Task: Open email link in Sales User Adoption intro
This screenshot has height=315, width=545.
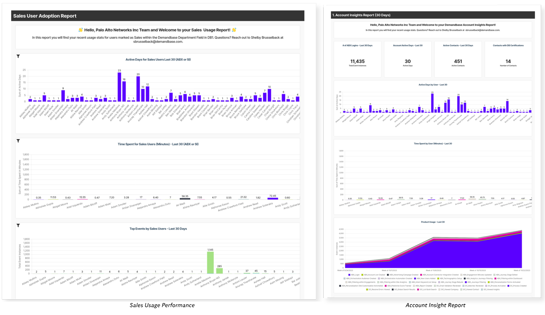Action: pyautogui.click(x=158, y=42)
